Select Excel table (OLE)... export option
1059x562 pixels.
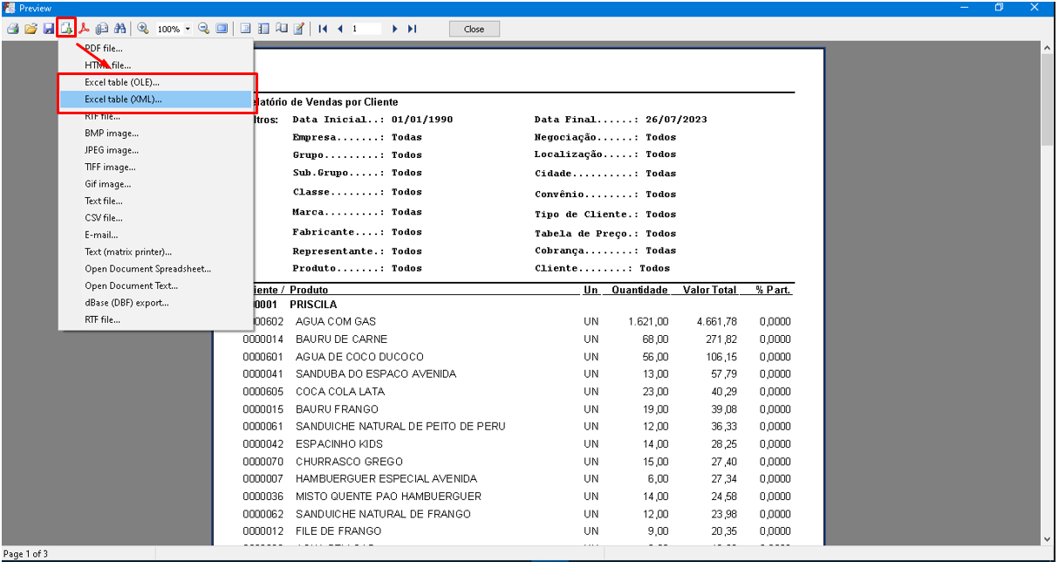pyautogui.click(x=122, y=82)
